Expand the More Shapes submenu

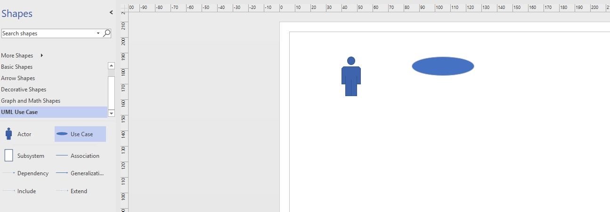[x=42, y=56]
